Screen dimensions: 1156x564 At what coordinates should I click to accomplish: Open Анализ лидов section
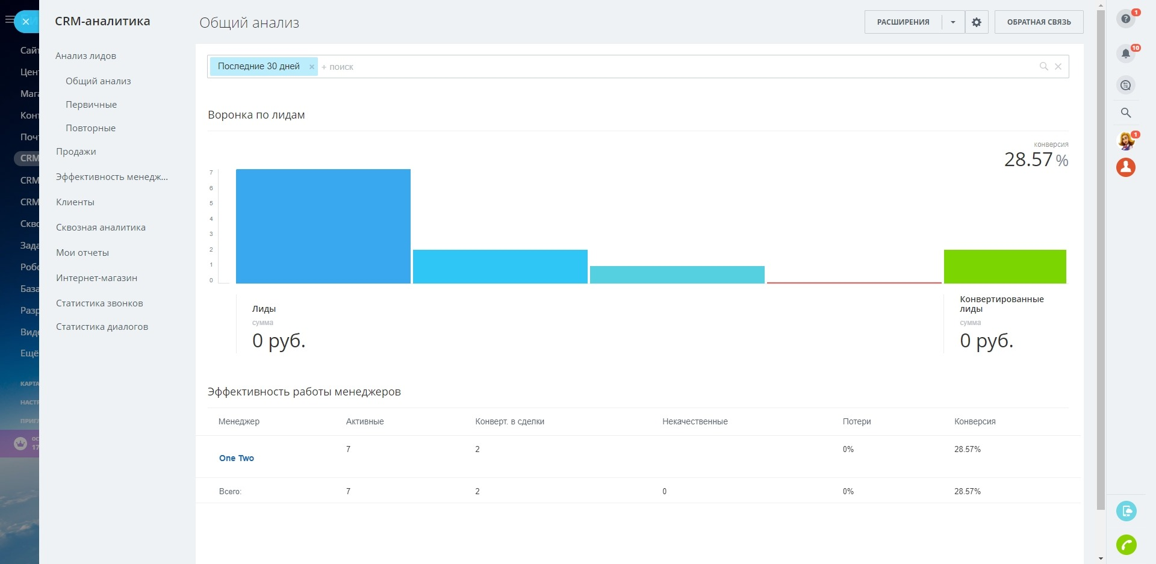point(86,56)
